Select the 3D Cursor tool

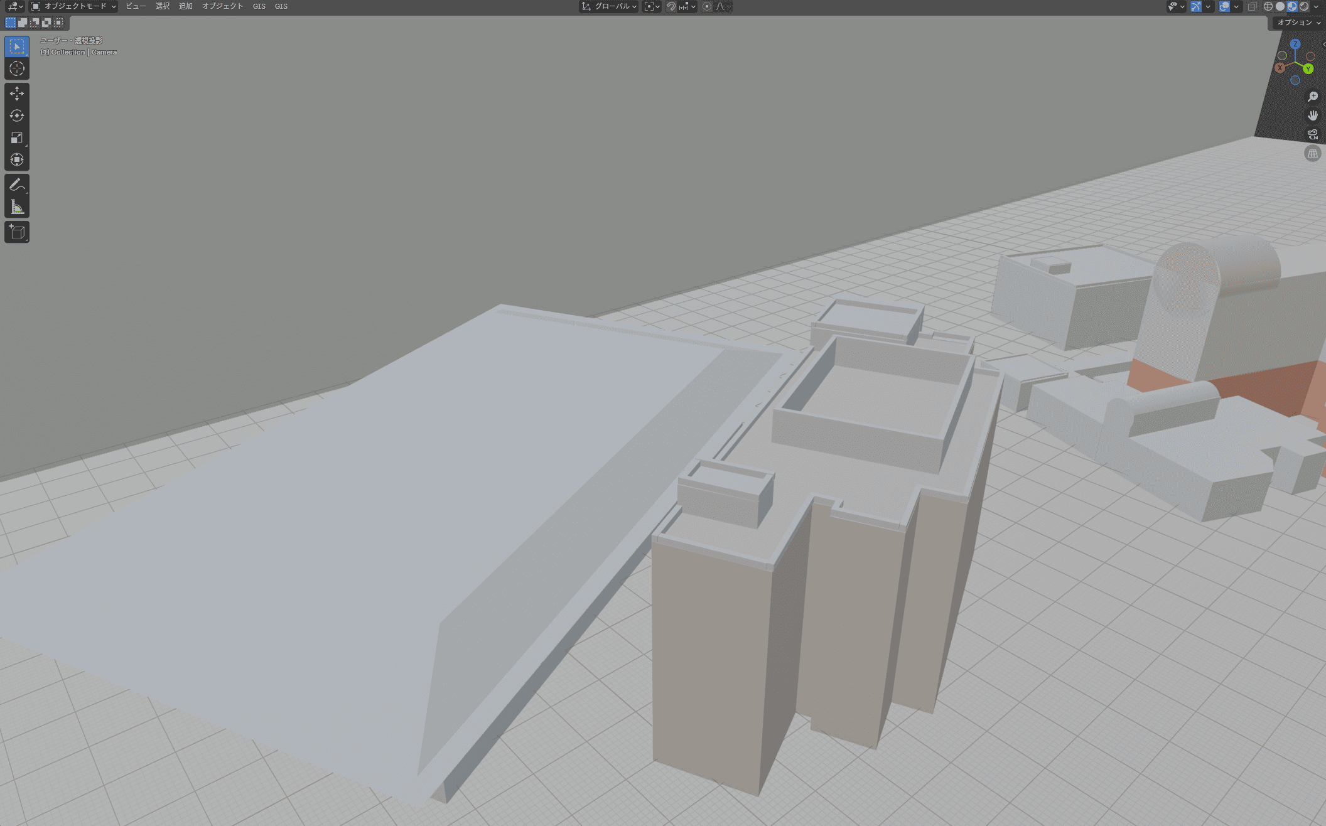[17, 68]
